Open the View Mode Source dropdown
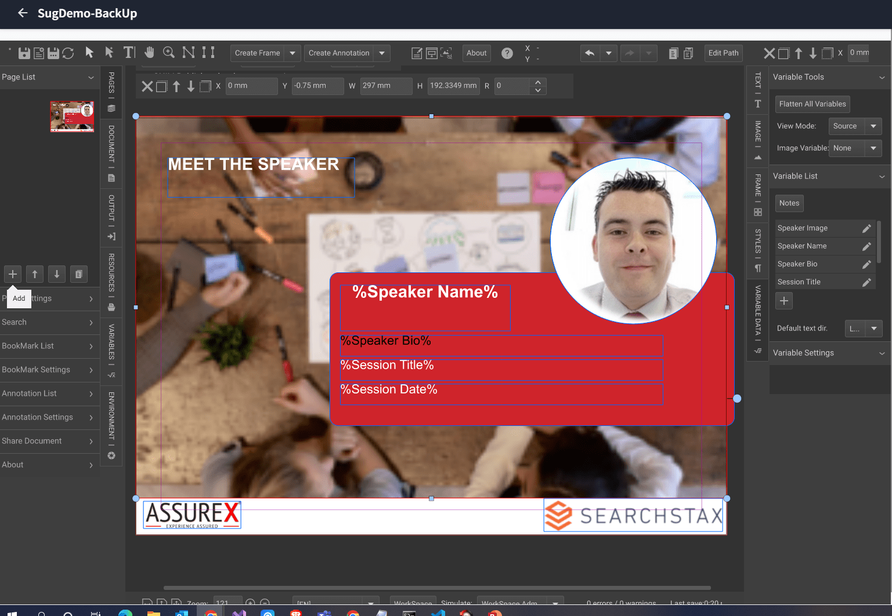Viewport: 892px width, 616px height. click(855, 126)
